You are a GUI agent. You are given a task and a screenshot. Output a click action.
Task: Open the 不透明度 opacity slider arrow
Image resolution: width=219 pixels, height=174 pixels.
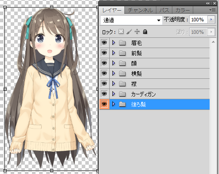pyautogui.click(x=211, y=20)
